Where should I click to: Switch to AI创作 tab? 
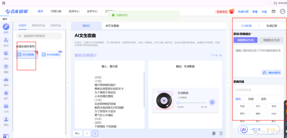23,25
